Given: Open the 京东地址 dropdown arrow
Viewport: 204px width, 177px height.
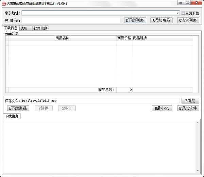Looking at the screenshot, I should coord(177,13).
